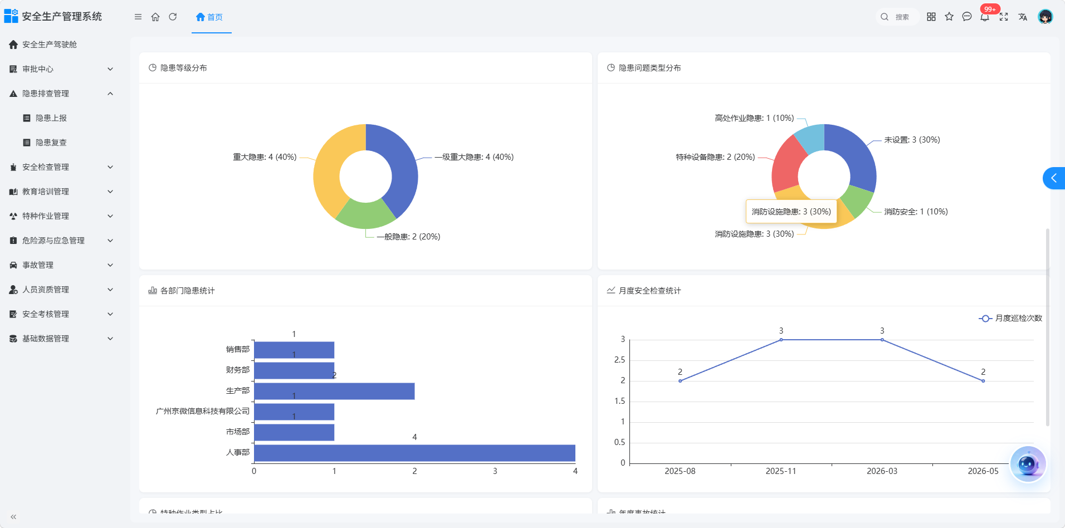Collapse the 隐患排查管理 menu

coord(61,94)
